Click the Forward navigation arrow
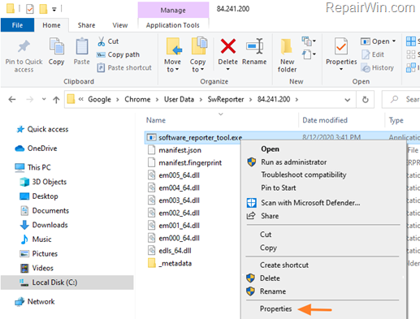420x319 pixels. [x=29, y=100]
